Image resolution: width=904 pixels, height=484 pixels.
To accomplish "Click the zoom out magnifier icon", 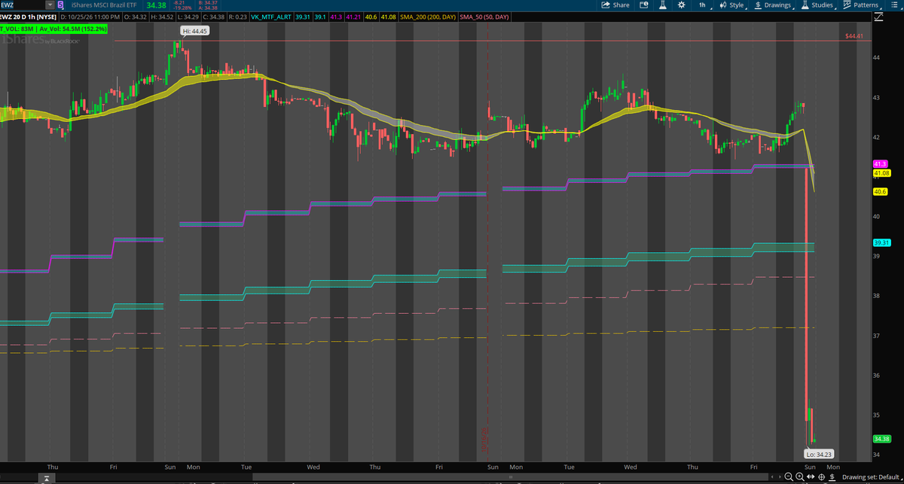I will 789,477.
